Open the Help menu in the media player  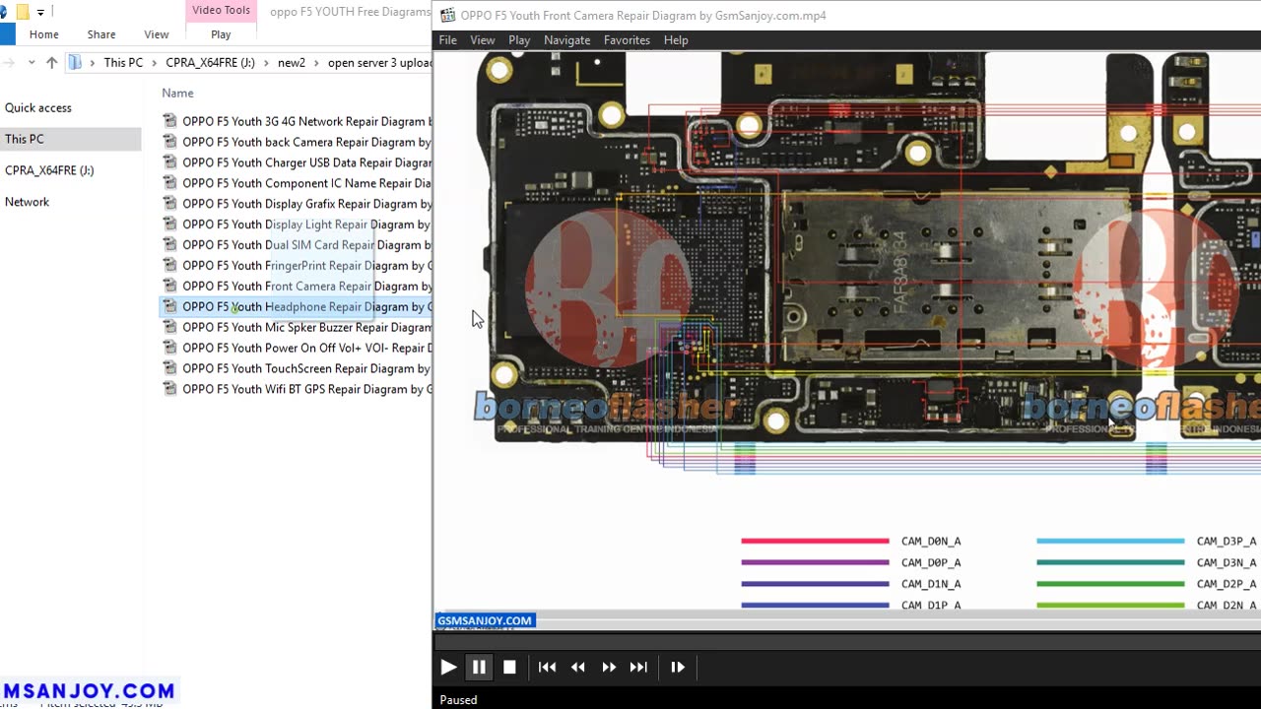pos(676,40)
